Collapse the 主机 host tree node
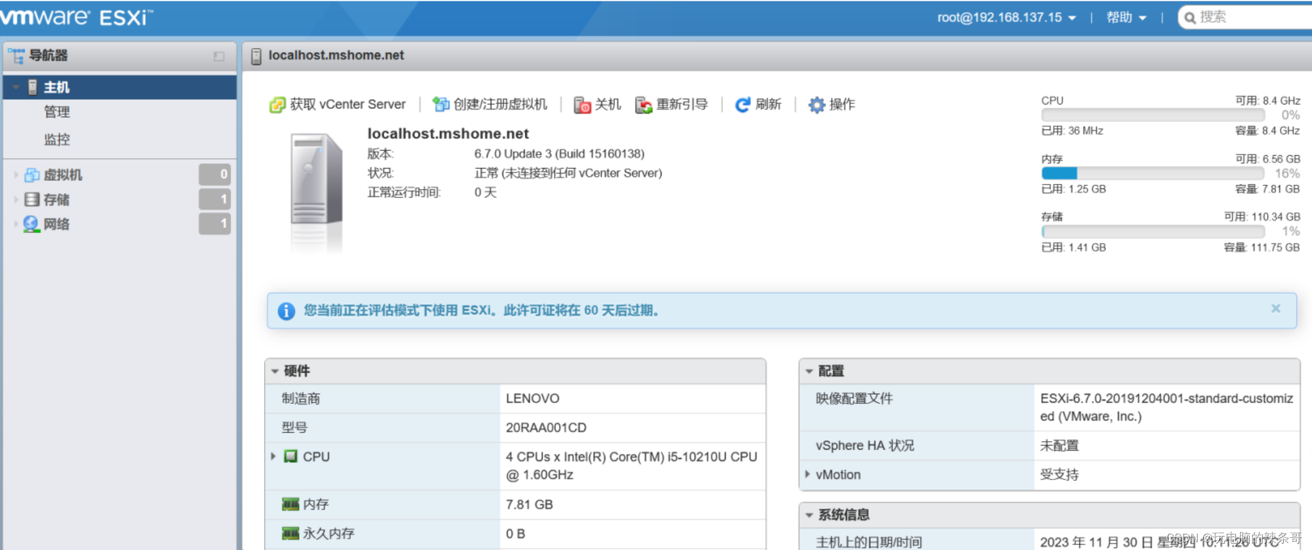 tap(15, 87)
